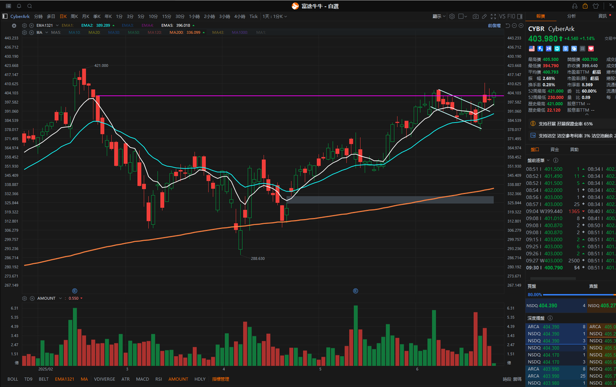Zoom out chart with minus icon
616x387 pixels.
514,26
